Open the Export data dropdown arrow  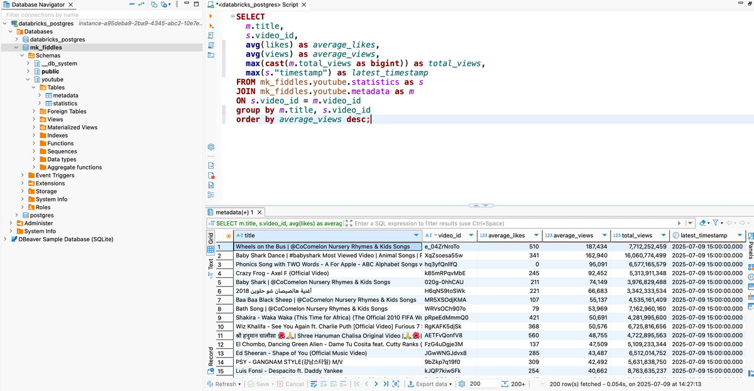click(451, 384)
